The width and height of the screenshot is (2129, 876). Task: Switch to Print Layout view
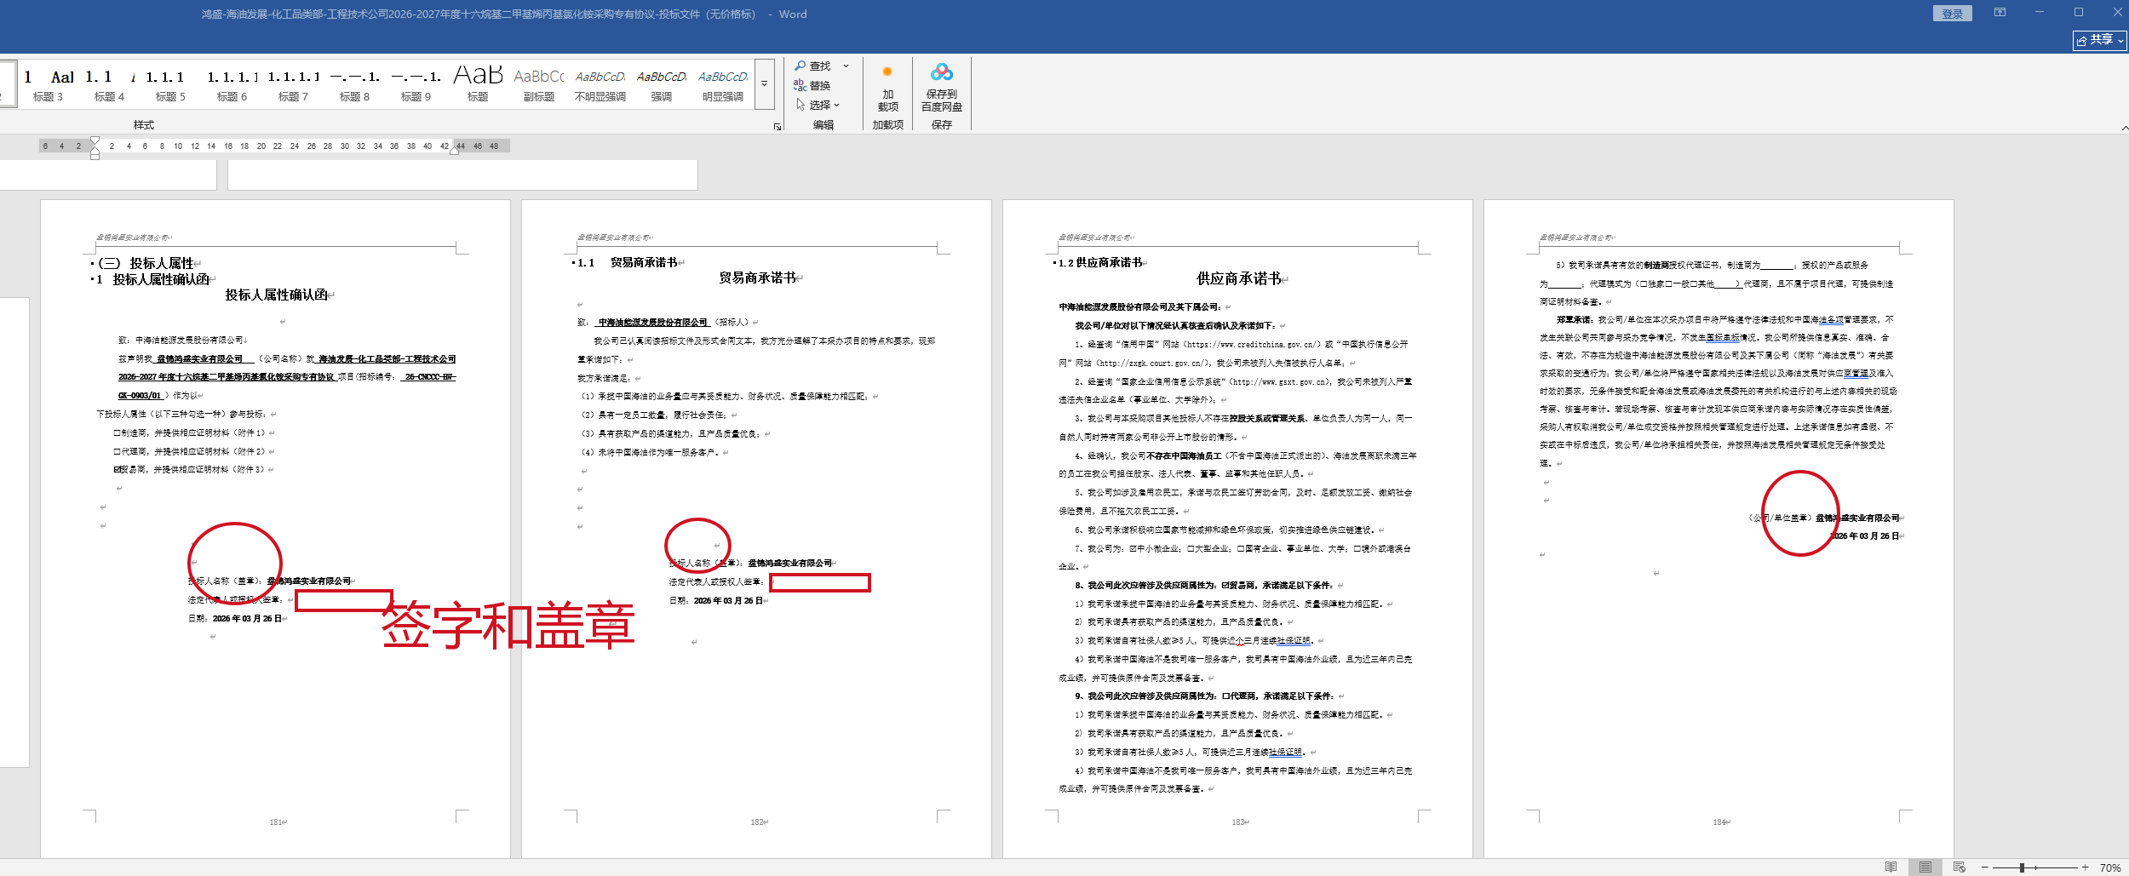click(1925, 867)
